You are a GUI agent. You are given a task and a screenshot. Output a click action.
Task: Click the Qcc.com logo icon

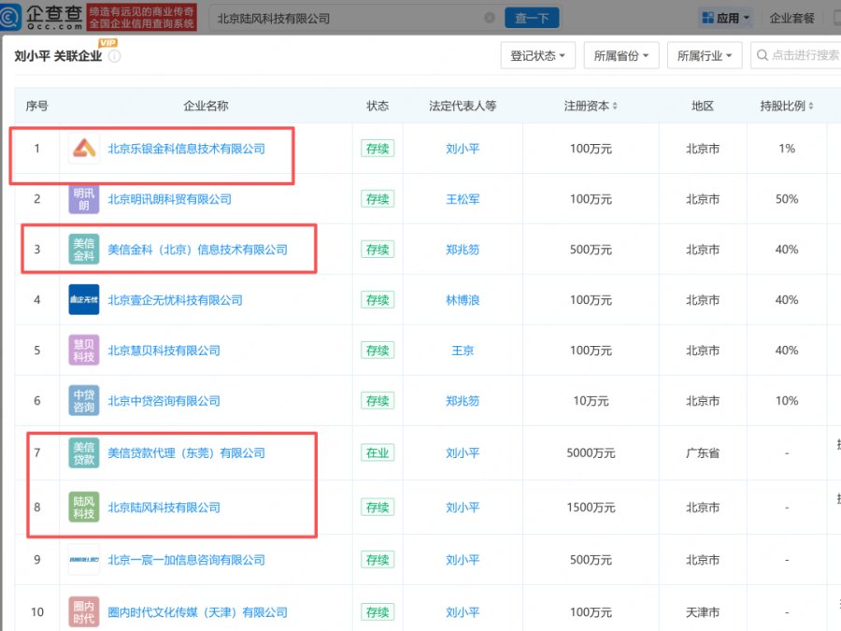(x=10, y=17)
